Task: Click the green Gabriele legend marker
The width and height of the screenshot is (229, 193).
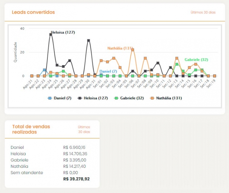Action: [116, 98]
